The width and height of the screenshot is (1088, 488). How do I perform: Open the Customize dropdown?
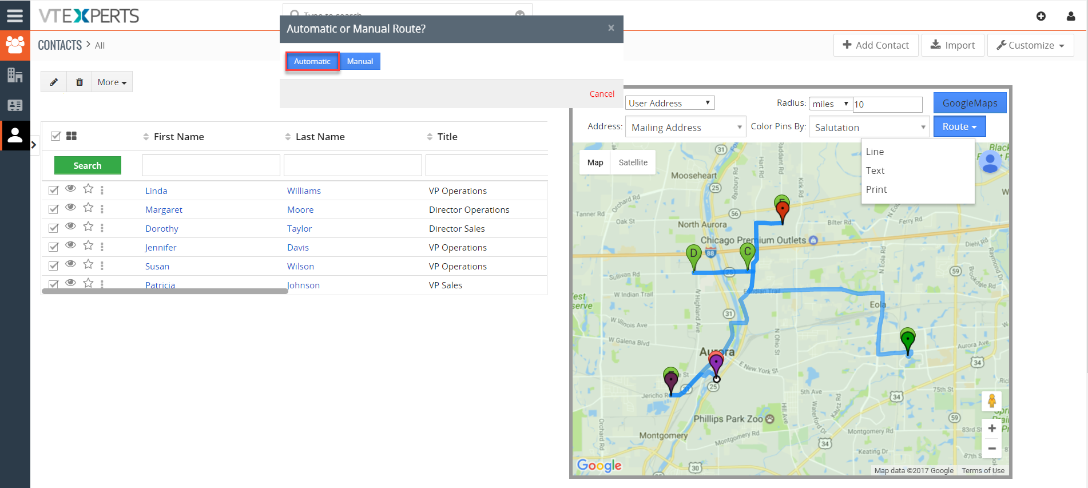(1030, 45)
